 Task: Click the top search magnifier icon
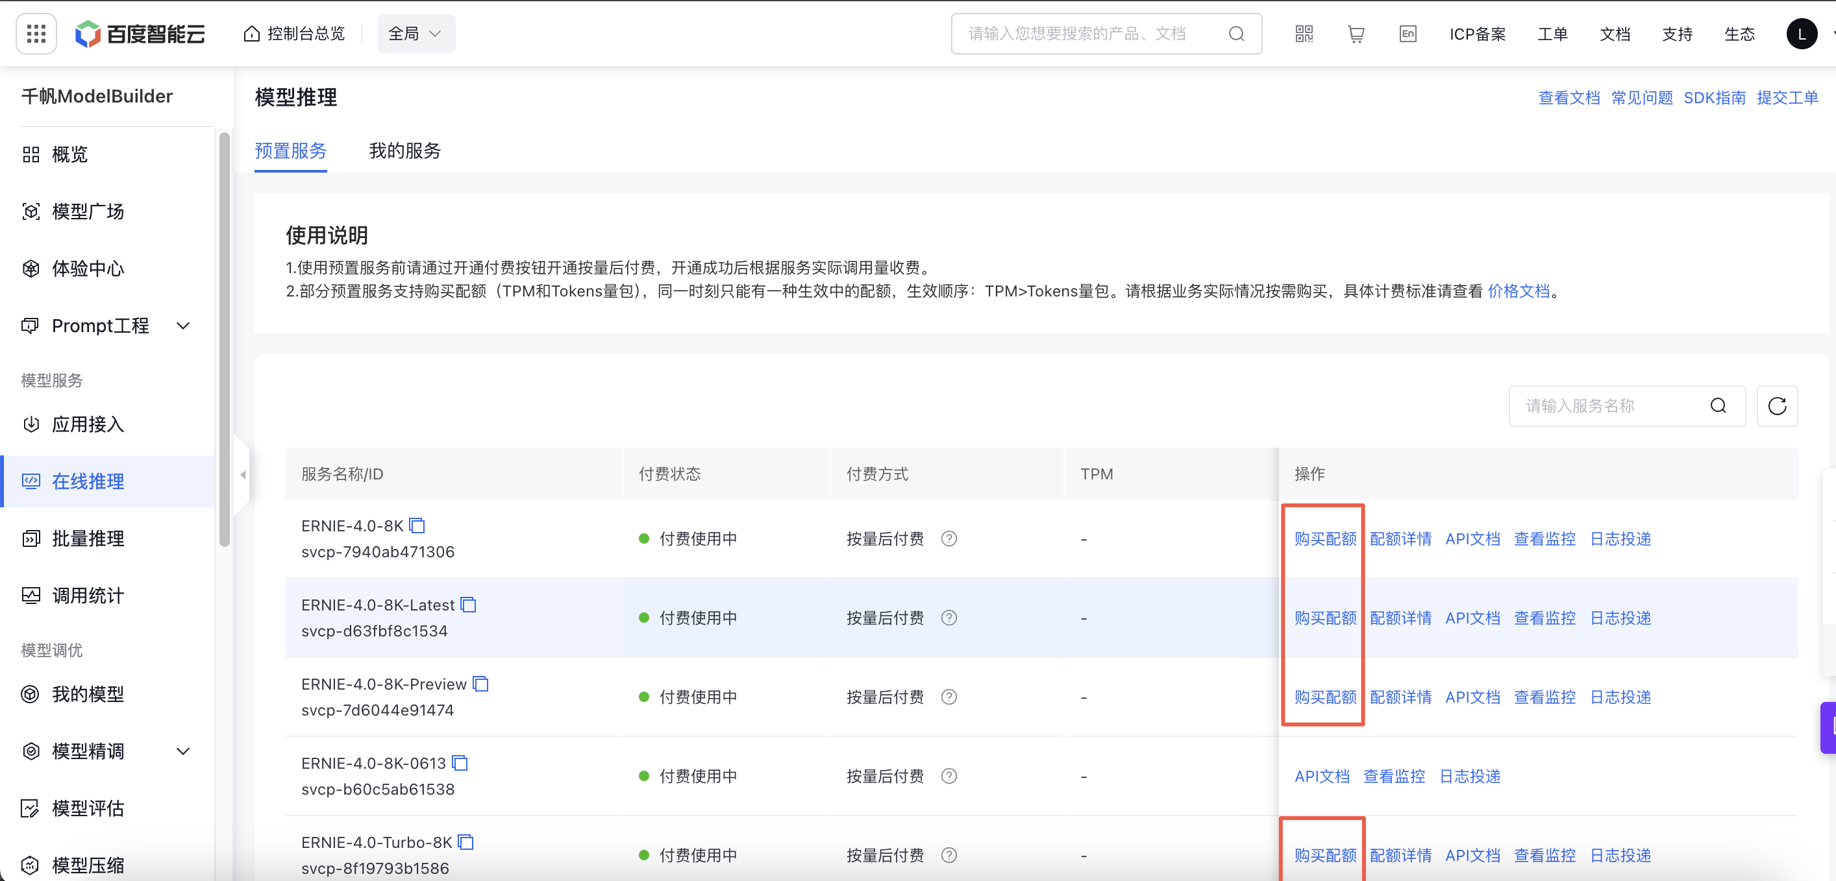(1236, 34)
